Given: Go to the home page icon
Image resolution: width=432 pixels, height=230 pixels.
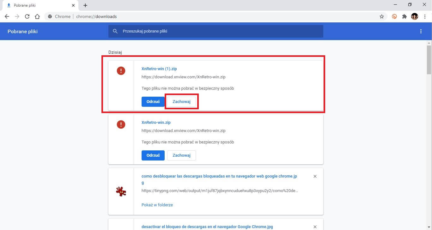Looking at the screenshot, I should click(37, 16).
